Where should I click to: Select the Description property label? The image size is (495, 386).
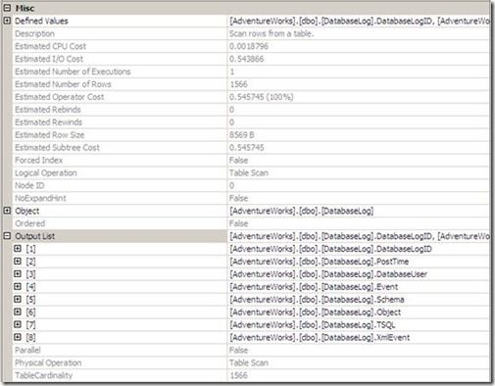(34, 33)
